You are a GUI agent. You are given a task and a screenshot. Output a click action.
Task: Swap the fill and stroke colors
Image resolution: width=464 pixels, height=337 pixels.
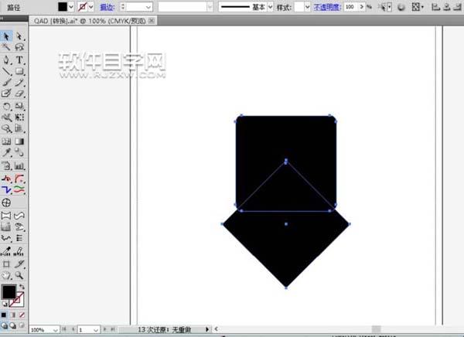coord(21,285)
